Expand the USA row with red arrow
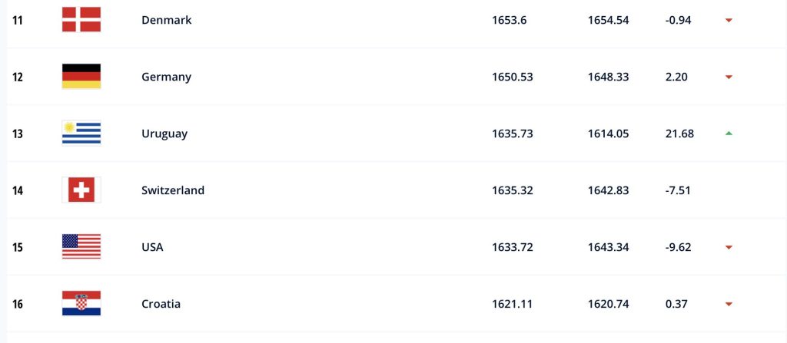 point(729,247)
